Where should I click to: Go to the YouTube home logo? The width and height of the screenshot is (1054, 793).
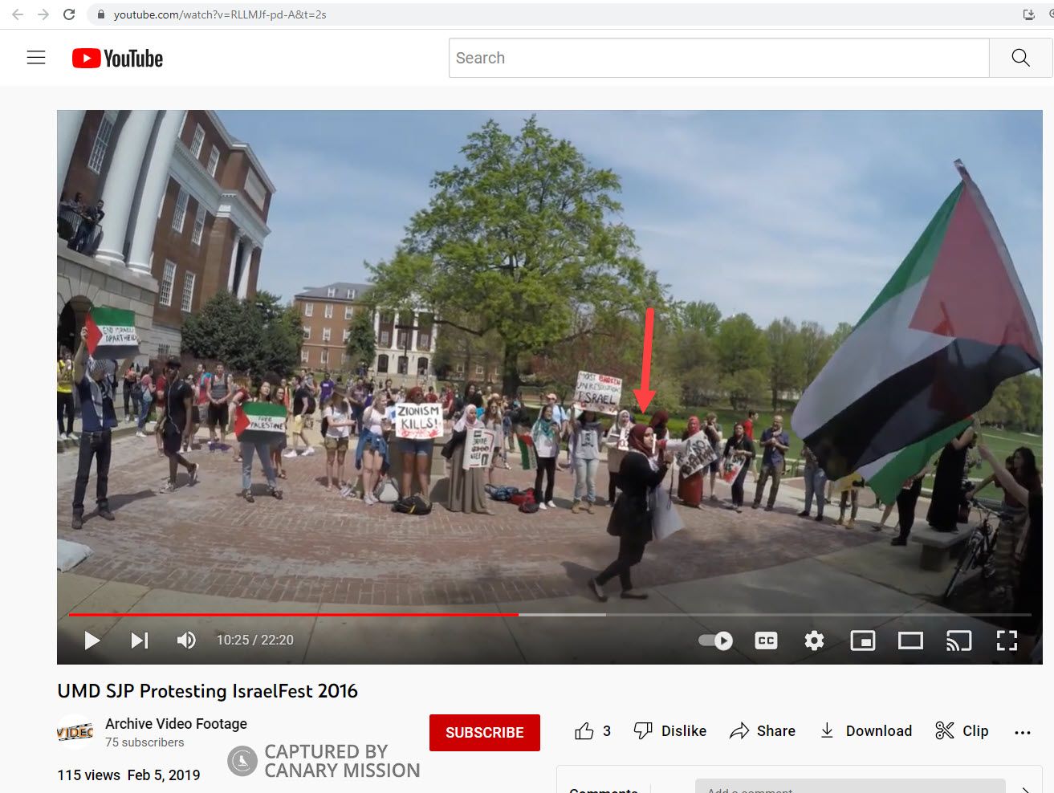click(x=118, y=59)
